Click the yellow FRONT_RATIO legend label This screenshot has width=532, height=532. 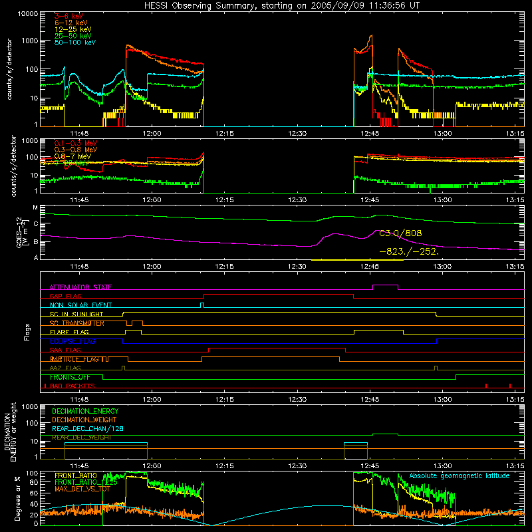(76, 475)
